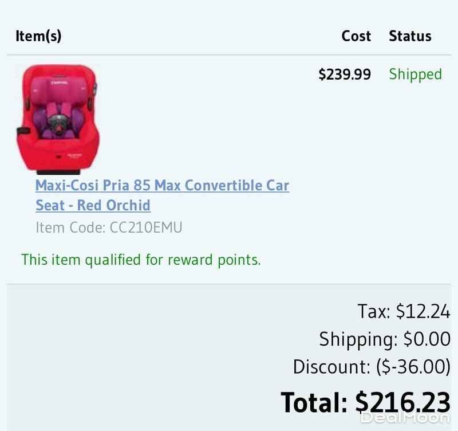Click the green Shipped status text
Screen dimensions: 458x431
coord(415,75)
